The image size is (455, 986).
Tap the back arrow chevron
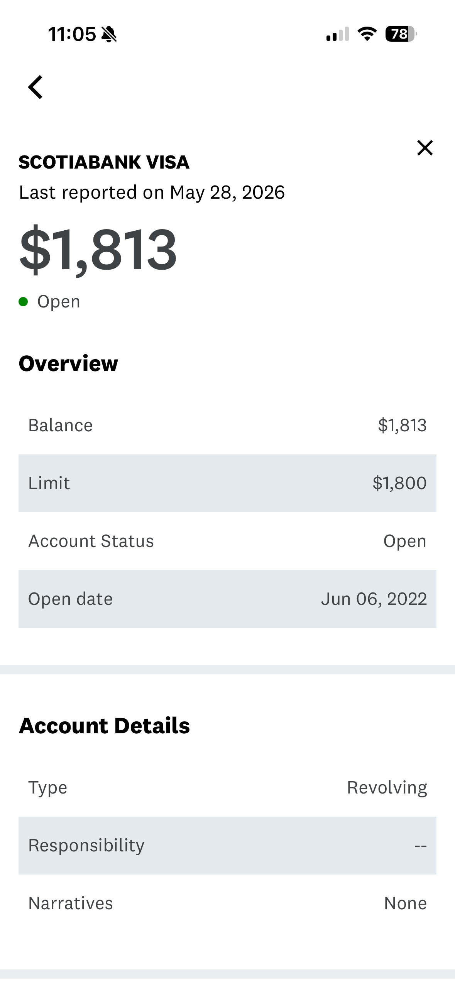[x=36, y=87]
